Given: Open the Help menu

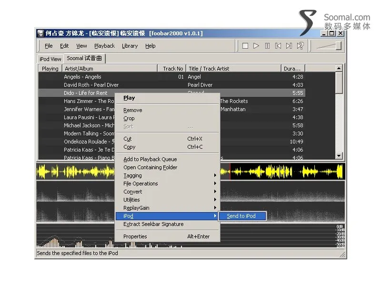Looking at the screenshot, I should click(150, 46).
